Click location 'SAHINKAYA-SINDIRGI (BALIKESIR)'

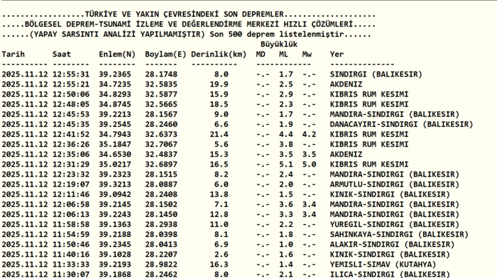point(399,235)
